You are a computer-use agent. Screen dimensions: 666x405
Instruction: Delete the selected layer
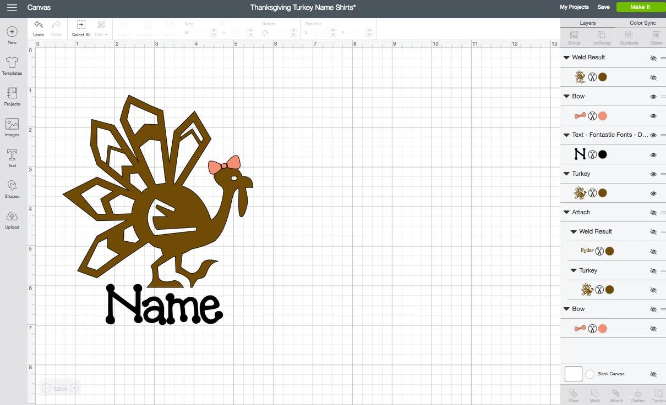pyautogui.click(x=656, y=38)
